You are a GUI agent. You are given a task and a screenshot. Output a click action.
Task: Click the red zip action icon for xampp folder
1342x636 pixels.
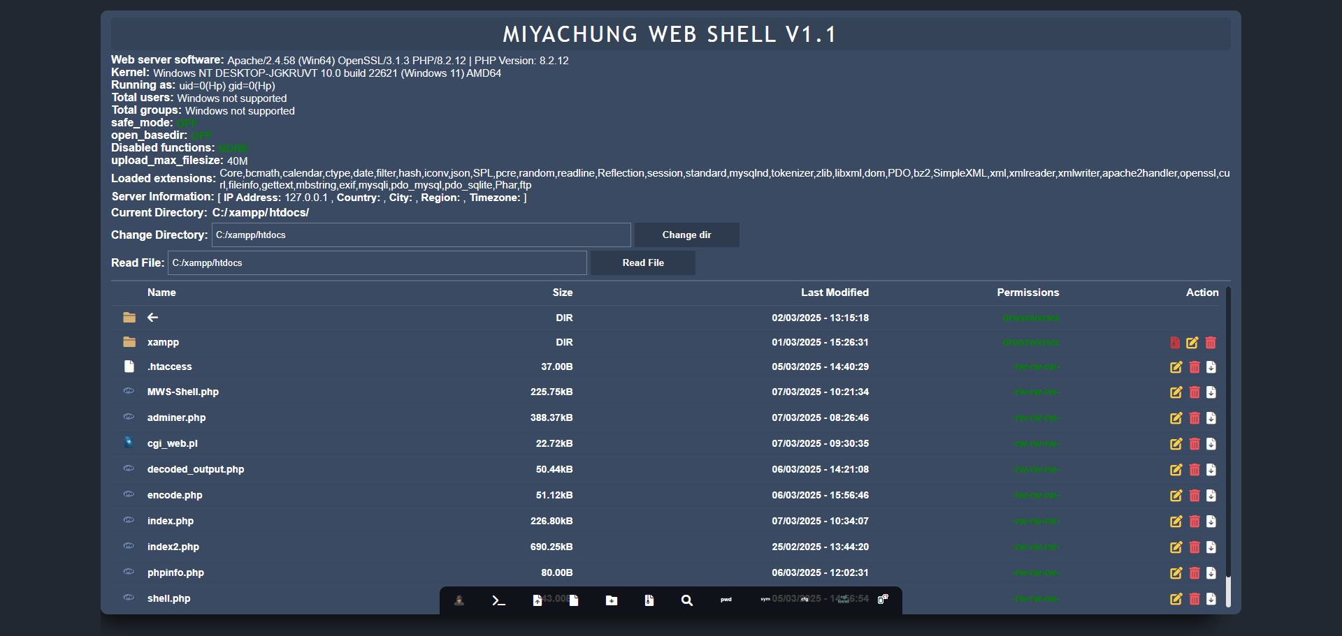point(1174,343)
